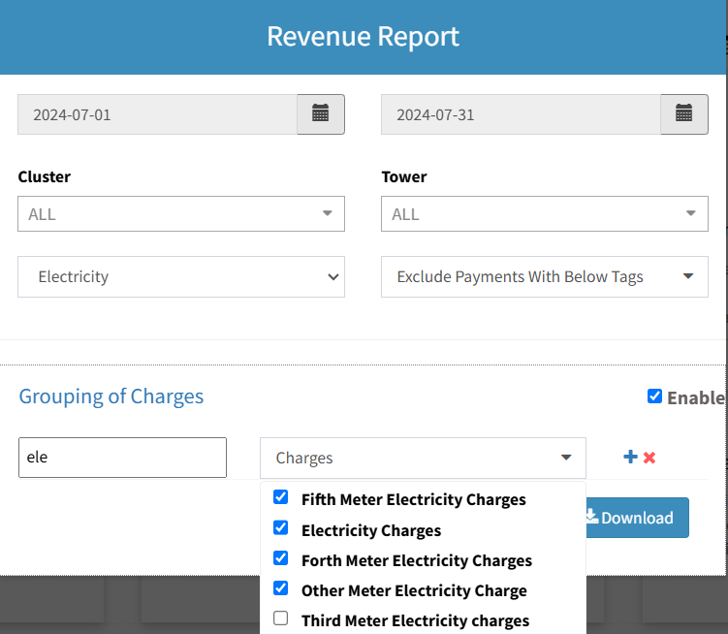Uncheck the Electricity Charges checkbox

[281, 528]
